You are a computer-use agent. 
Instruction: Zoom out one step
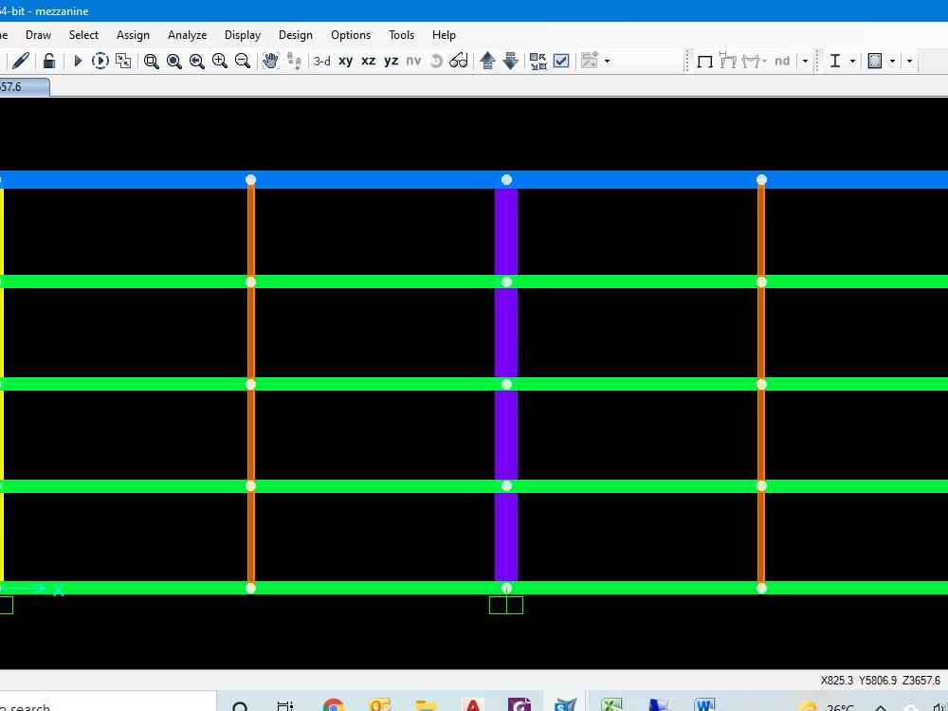(243, 61)
